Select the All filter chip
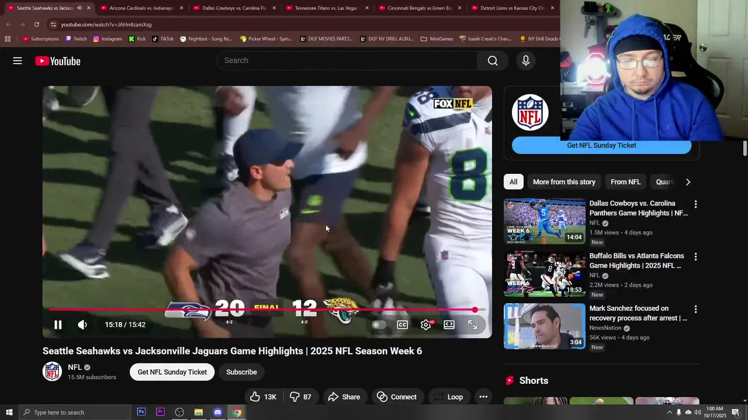748x420 pixels. 513,182
